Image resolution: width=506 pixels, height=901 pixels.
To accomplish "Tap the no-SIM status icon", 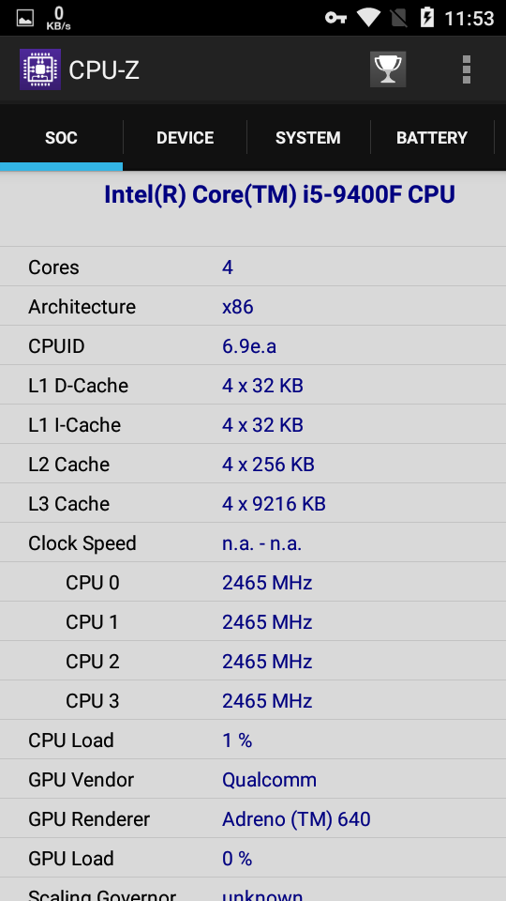I will pyautogui.click(x=399, y=18).
